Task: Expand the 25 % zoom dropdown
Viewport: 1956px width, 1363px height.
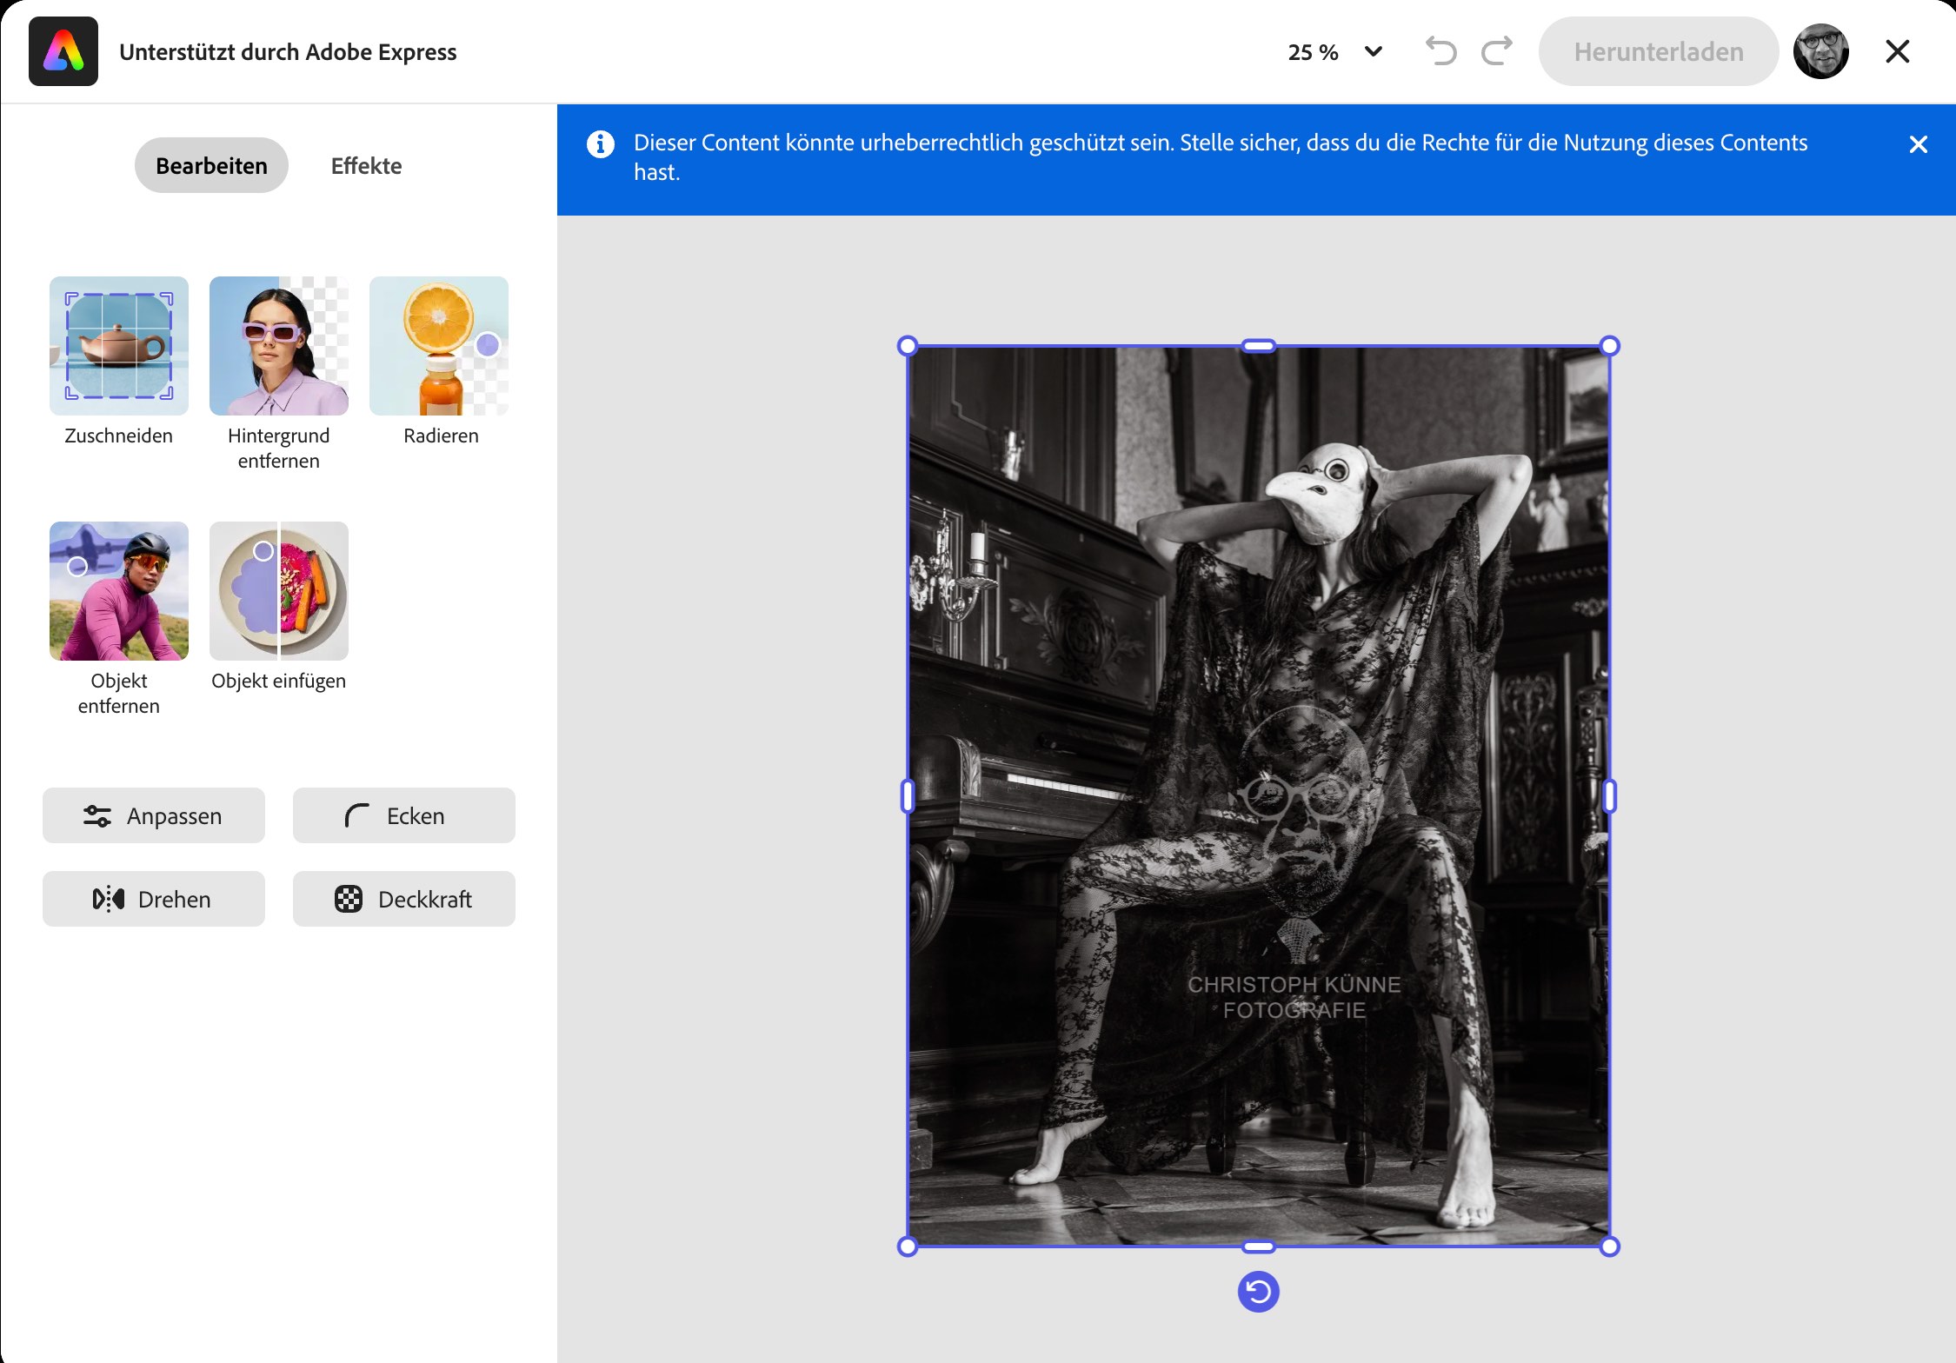Action: (x=1334, y=52)
